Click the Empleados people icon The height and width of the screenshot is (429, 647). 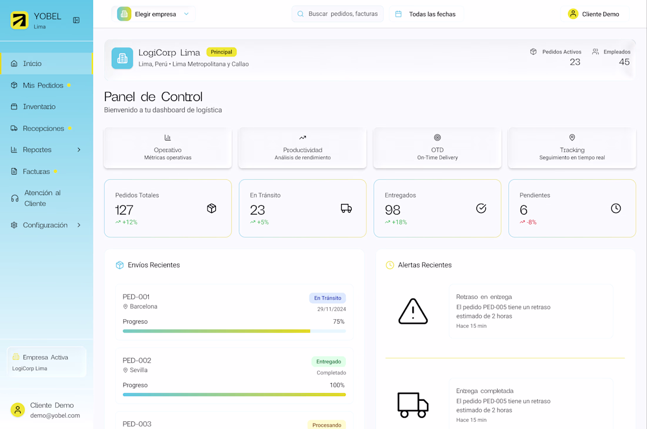[595, 52]
